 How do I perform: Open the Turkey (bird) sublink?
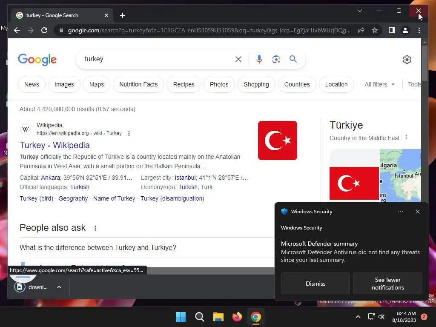[37, 198]
